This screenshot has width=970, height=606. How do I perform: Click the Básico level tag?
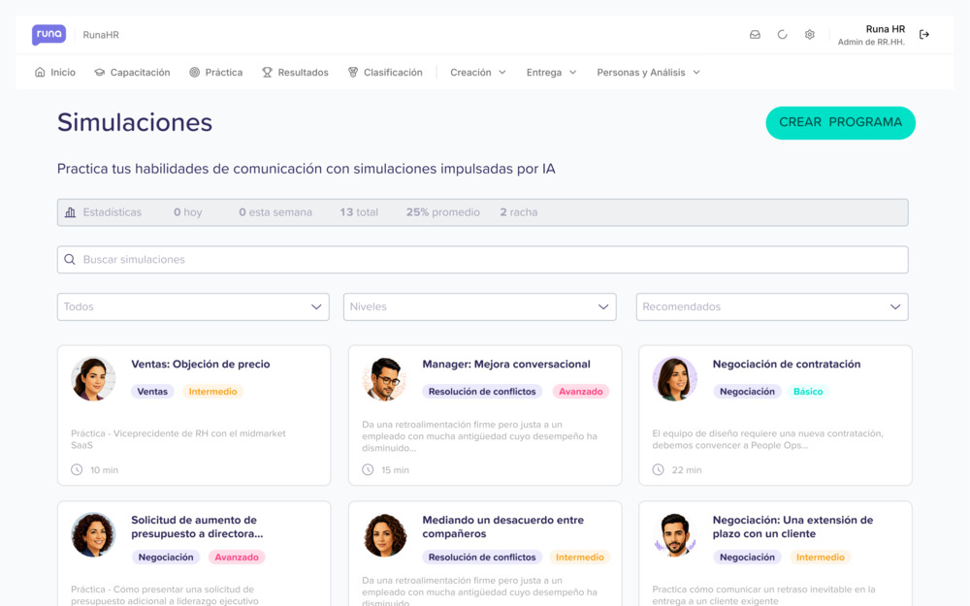click(808, 392)
